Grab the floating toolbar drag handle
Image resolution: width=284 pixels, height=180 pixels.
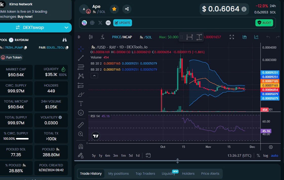tap(182, 37)
